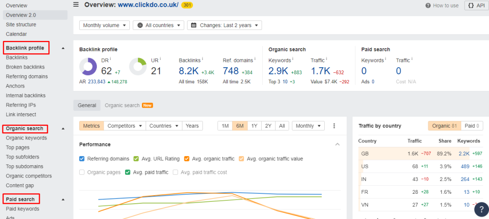Collapse Backlink profile sidebar section

coord(63,48)
